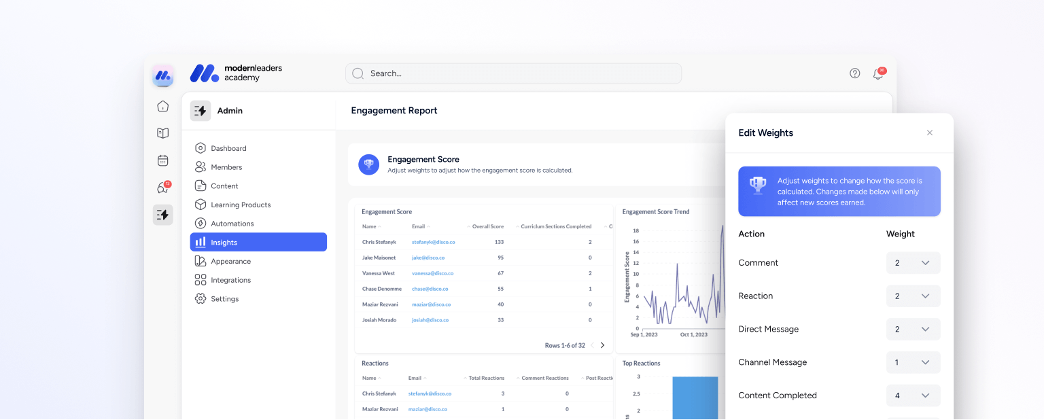Click inside the Search field
Image resolution: width=1044 pixels, height=420 pixels.
(x=513, y=73)
